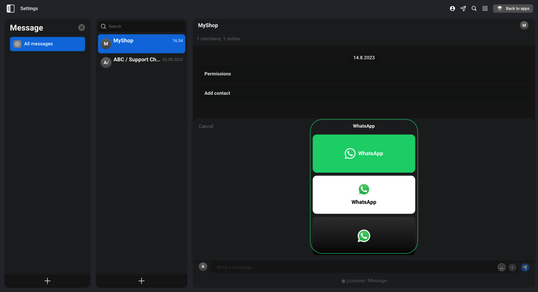Image resolution: width=538 pixels, height=292 pixels.
Task: Click the waveform icon next to All messages
Action: tap(17, 44)
